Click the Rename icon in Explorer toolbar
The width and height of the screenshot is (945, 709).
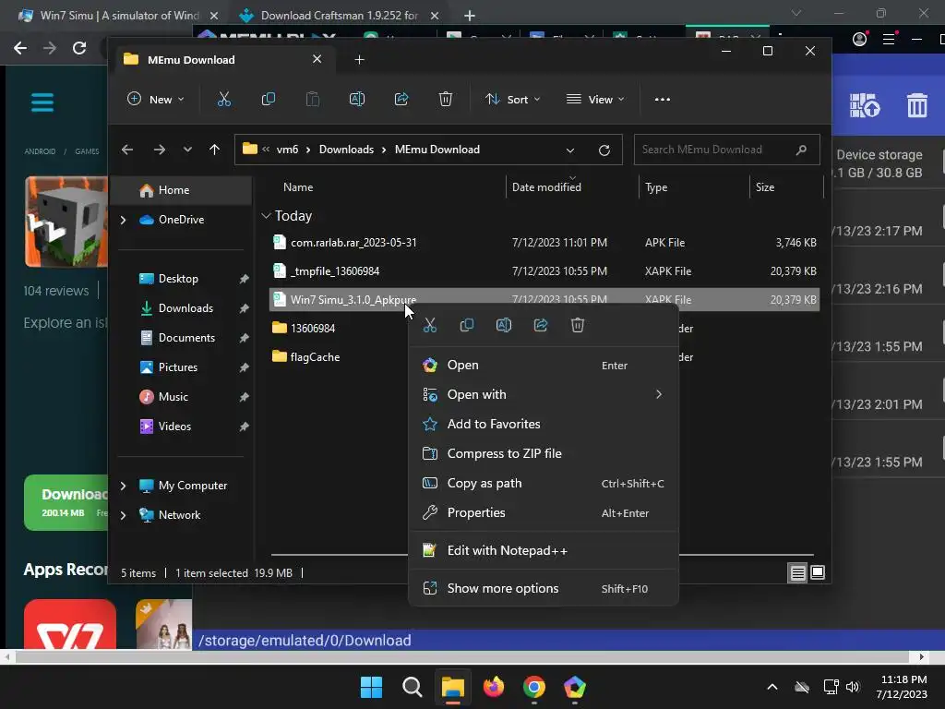click(x=357, y=100)
